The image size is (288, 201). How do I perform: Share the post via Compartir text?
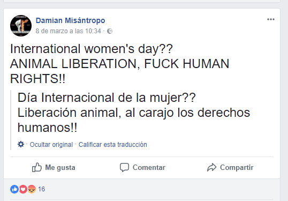[x=237, y=168]
